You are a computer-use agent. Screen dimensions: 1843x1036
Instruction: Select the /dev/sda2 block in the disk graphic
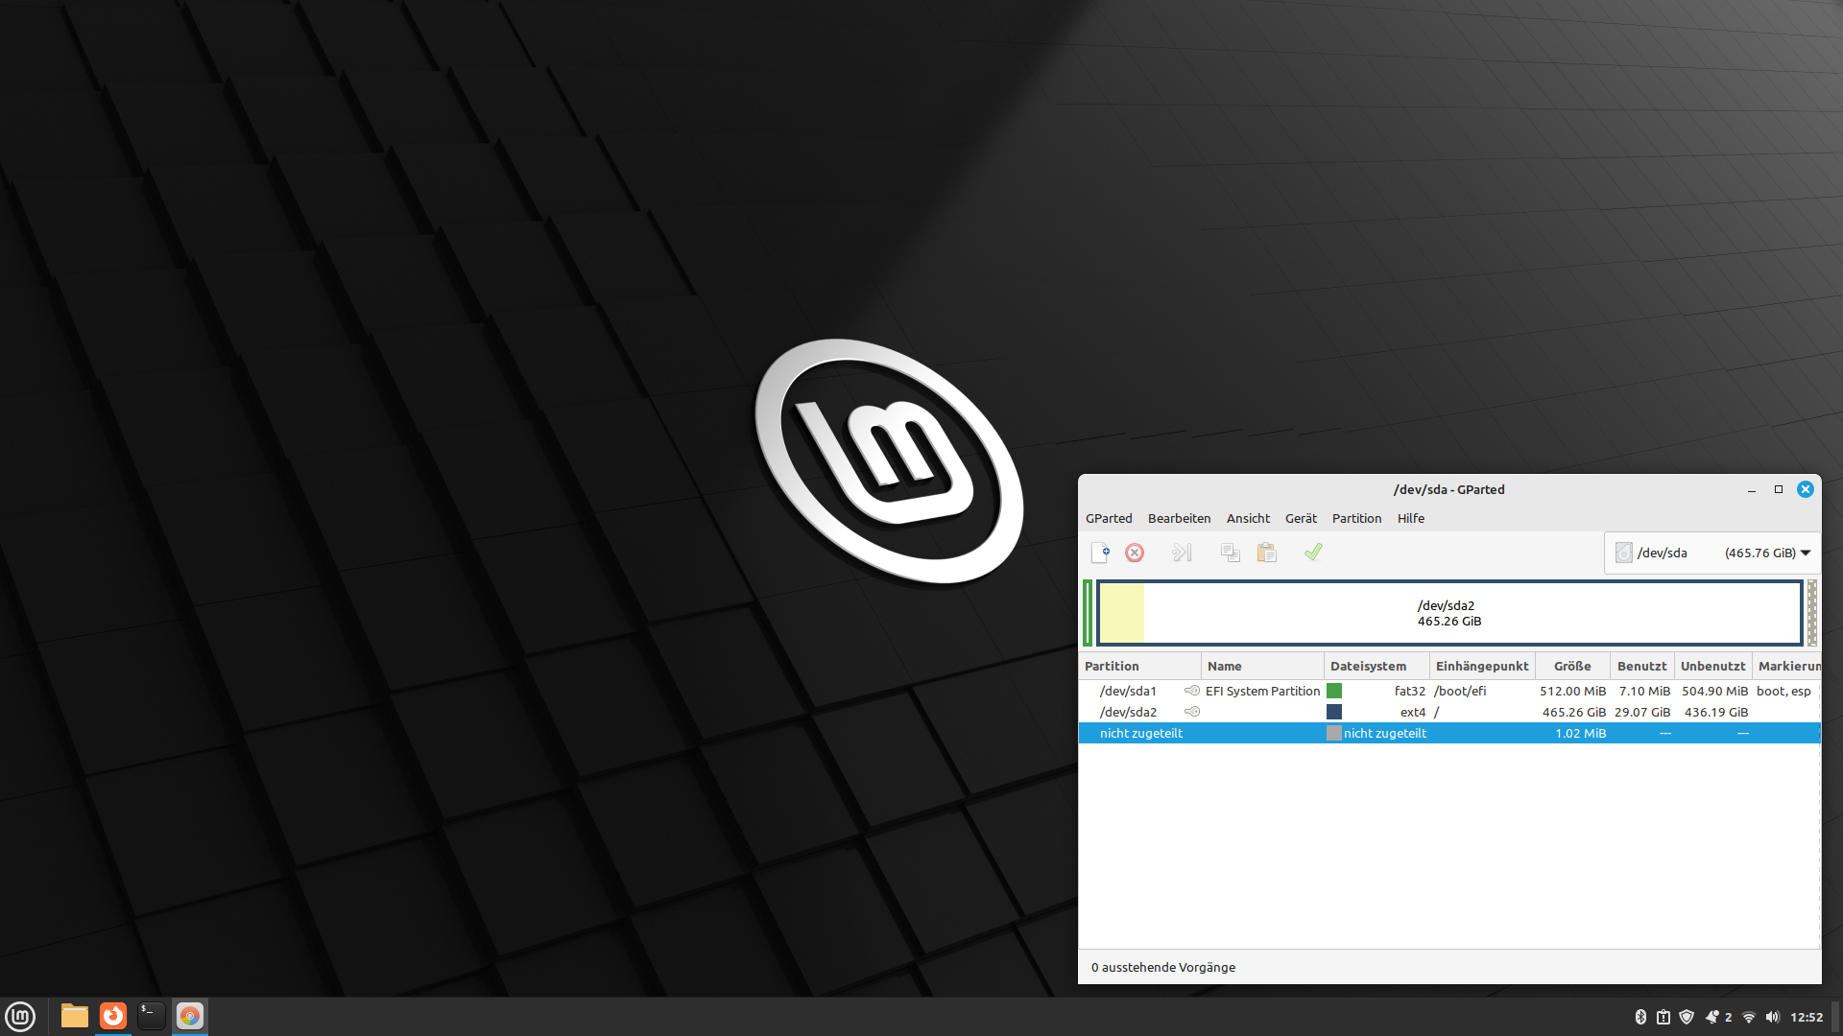pos(1449,613)
